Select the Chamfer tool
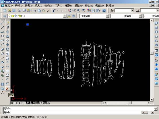This screenshot has height=119, width=159. tap(7, 80)
